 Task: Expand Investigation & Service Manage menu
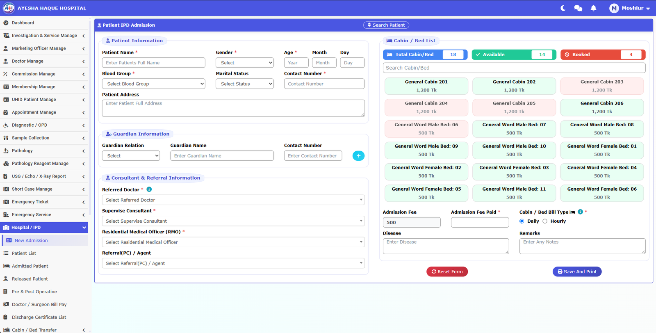tap(44, 36)
